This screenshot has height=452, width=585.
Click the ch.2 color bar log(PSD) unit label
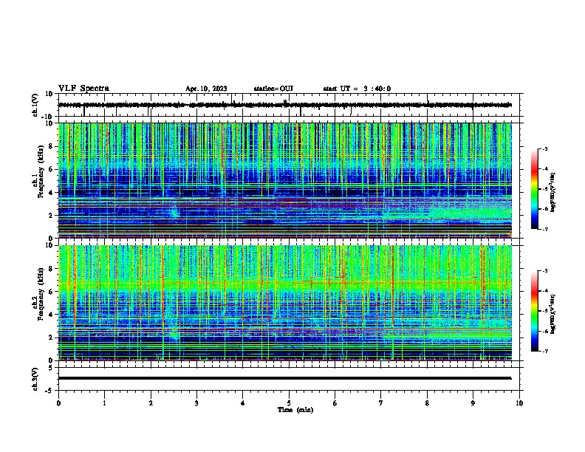[x=552, y=314]
